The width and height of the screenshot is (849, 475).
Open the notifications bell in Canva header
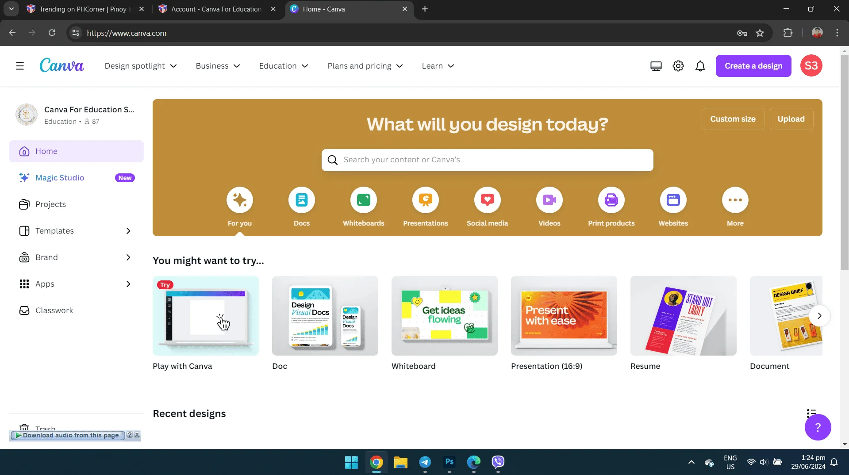[700, 66]
